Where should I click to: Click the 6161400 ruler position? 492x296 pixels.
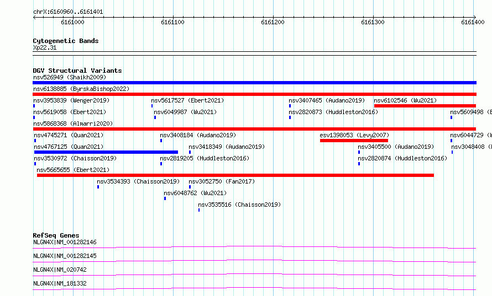tap(473, 22)
